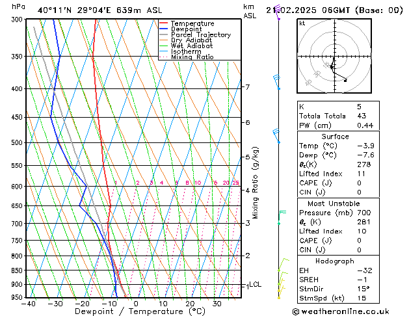Click the 30 temperature axis label

coord(217,304)
